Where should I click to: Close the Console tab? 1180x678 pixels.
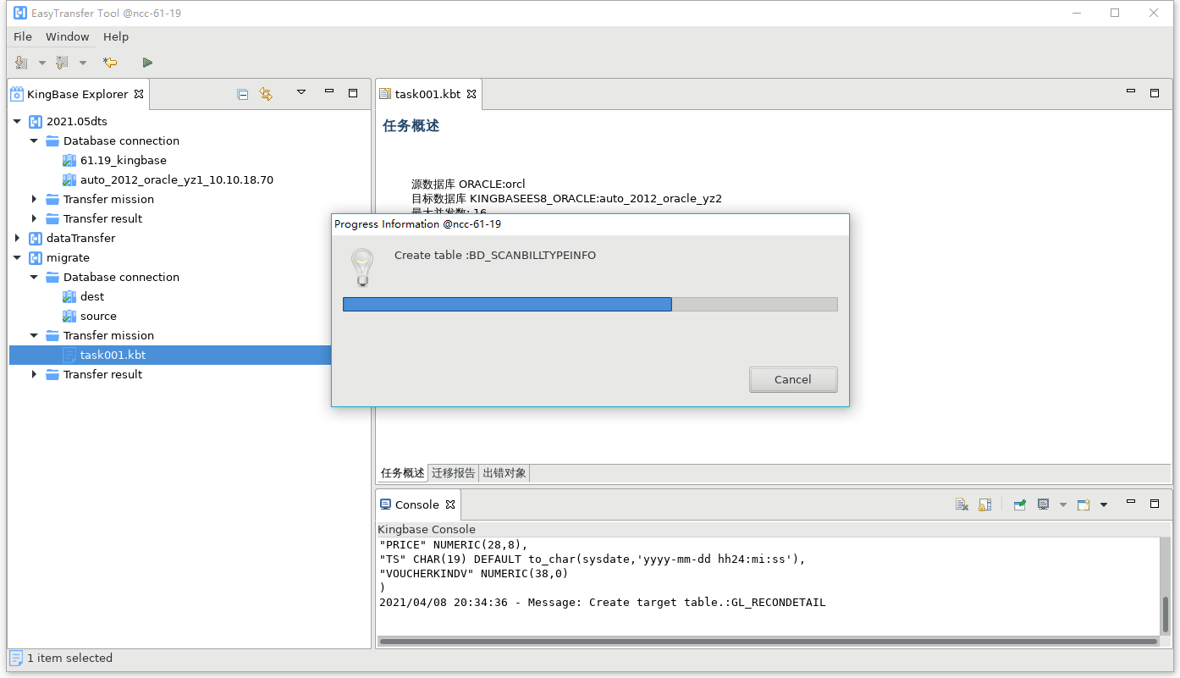tap(450, 504)
